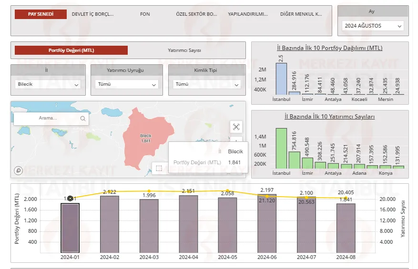
Task: Select the blue İstanbul portfolio bar
Action: [x=281, y=79]
